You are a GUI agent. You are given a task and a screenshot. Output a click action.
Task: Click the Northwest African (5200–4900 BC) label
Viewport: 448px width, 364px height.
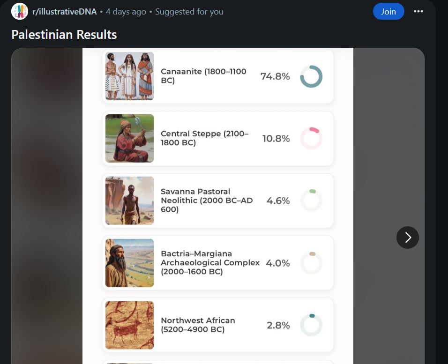(198, 325)
